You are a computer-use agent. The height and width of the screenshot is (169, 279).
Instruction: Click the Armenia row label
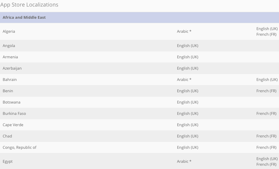click(x=10, y=57)
